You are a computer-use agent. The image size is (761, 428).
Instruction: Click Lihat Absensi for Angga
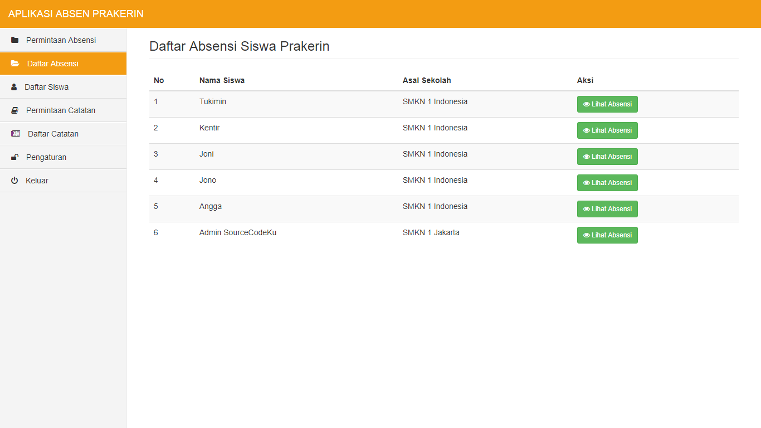[607, 209]
